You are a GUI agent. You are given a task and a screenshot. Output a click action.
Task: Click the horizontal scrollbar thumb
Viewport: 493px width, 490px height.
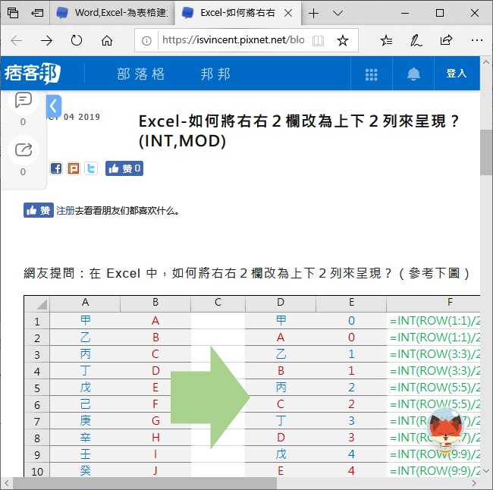(x=145, y=482)
